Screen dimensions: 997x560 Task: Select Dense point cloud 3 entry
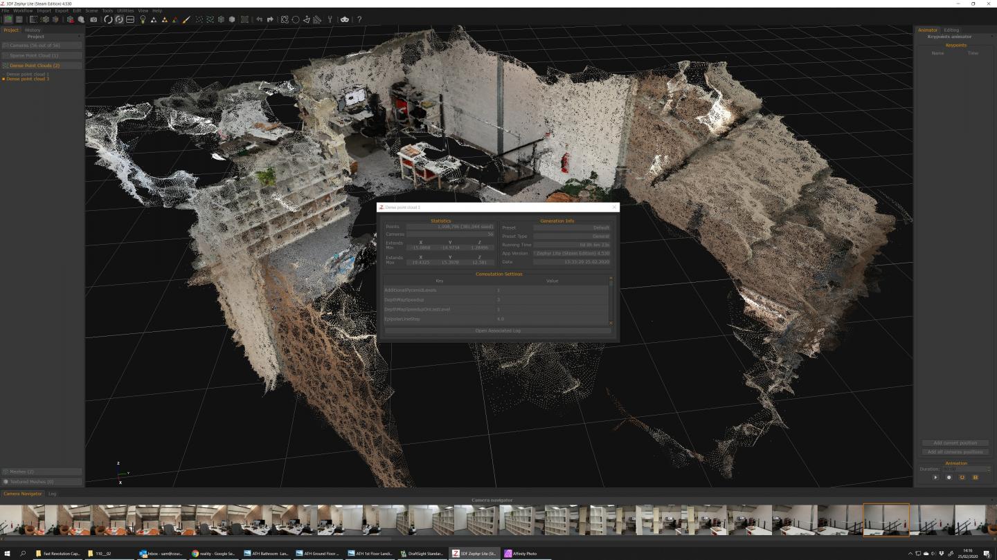[x=28, y=79]
